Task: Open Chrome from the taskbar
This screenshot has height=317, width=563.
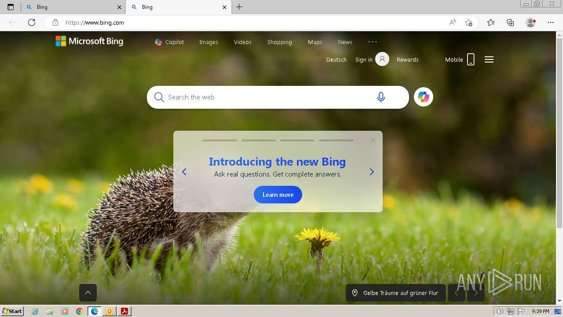Action: (80, 311)
